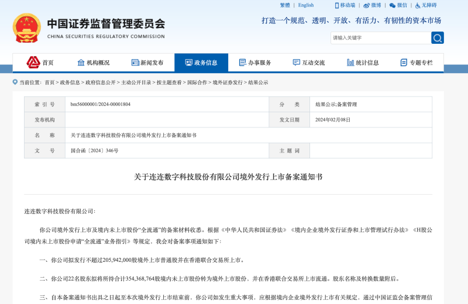Screen dimensions: 468x304
Task: Enable accessibility mode (无障碍)
Action: point(425,5)
